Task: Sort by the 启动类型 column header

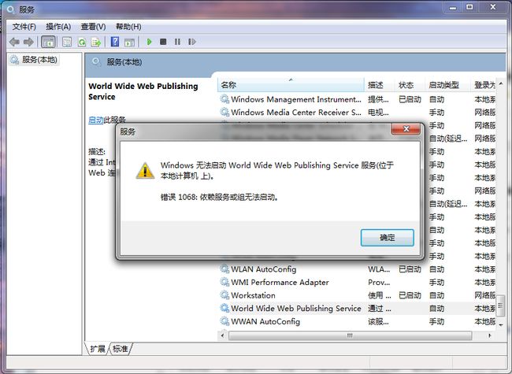Action: [447, 85]
